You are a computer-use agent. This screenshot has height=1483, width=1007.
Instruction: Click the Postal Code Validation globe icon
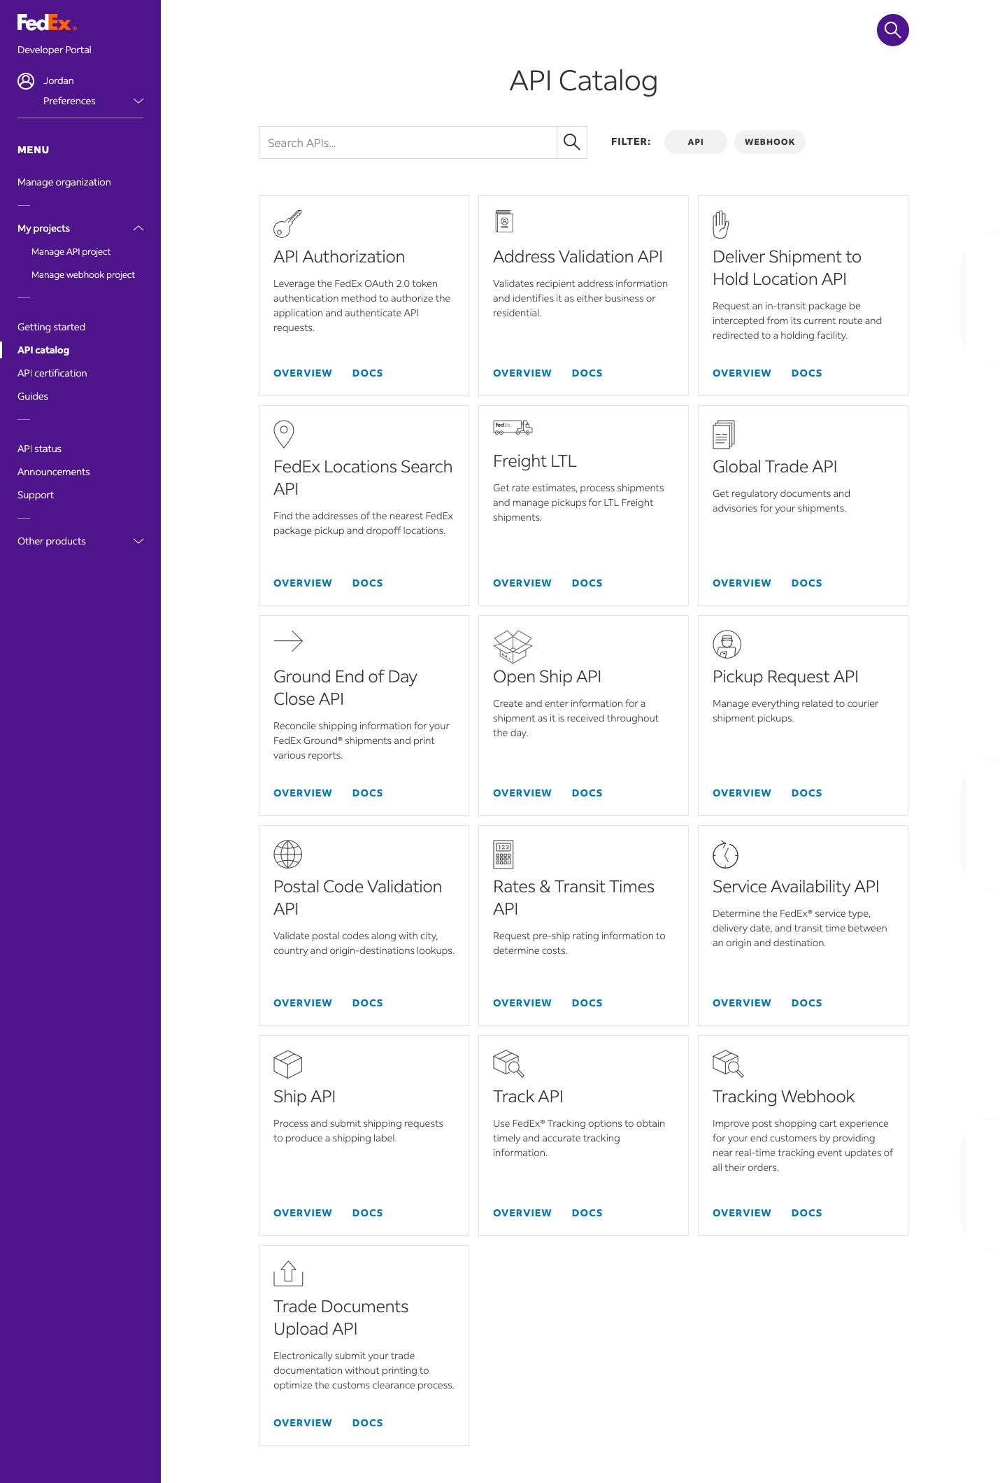pos(287,854)
